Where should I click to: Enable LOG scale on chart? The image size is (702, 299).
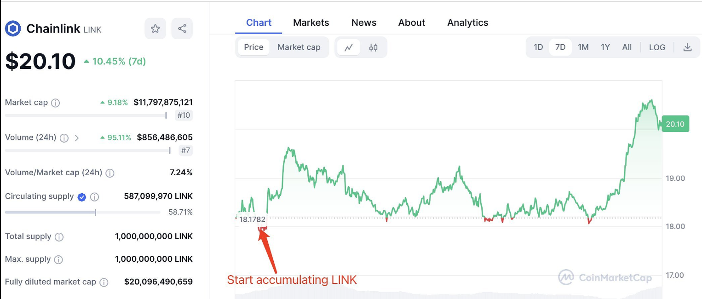[x=657, y=47]
